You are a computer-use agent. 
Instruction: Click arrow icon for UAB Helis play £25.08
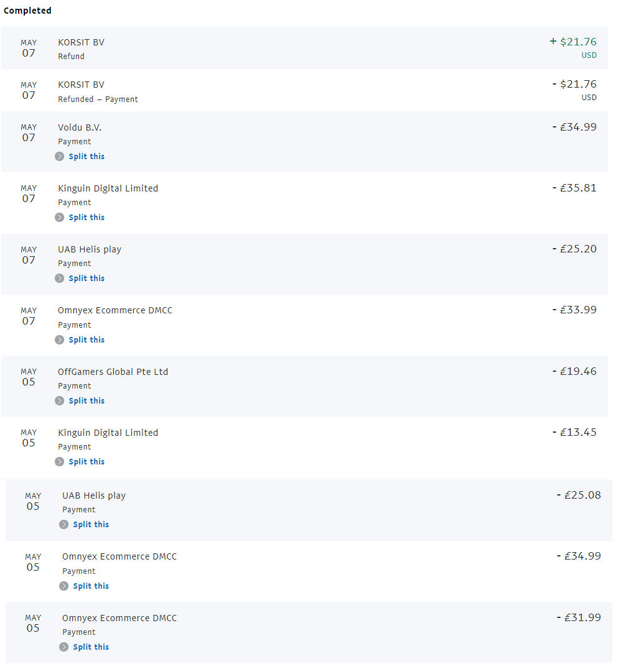pyautogui.click(x=63, y=524)
